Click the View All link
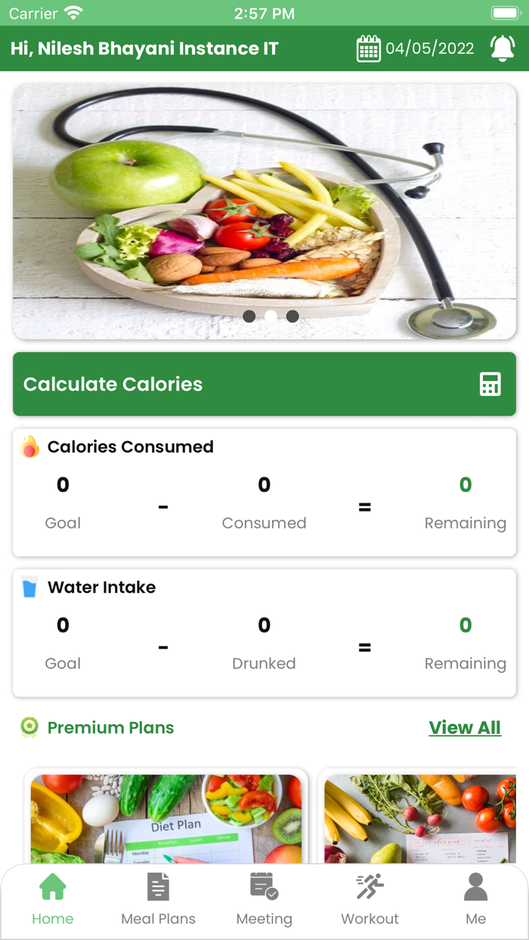The image size is (529, 940). 465,728
